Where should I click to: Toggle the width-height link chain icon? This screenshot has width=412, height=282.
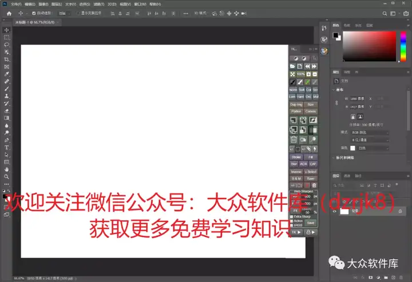pyautogui.click(x=336, y=102)
